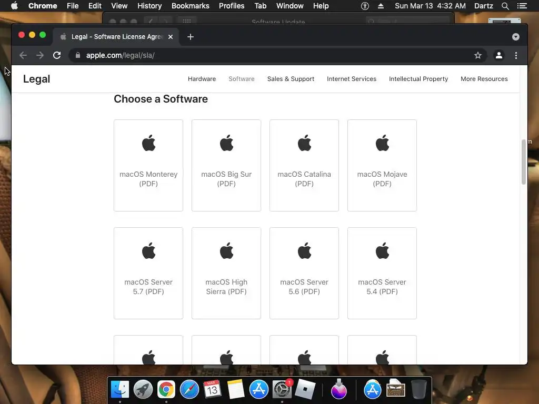Image resolution: width=539 pixels, height=404 pixels.
Task: Click the Legal heading link
Action: (36, 79)
